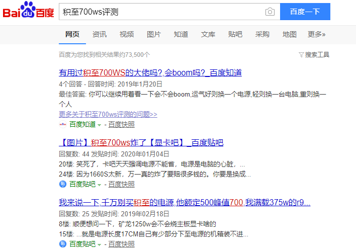Open 更多关于积至700ws评测的问题 link
This screenshot has width=356, height=252.
coord(108,114)
